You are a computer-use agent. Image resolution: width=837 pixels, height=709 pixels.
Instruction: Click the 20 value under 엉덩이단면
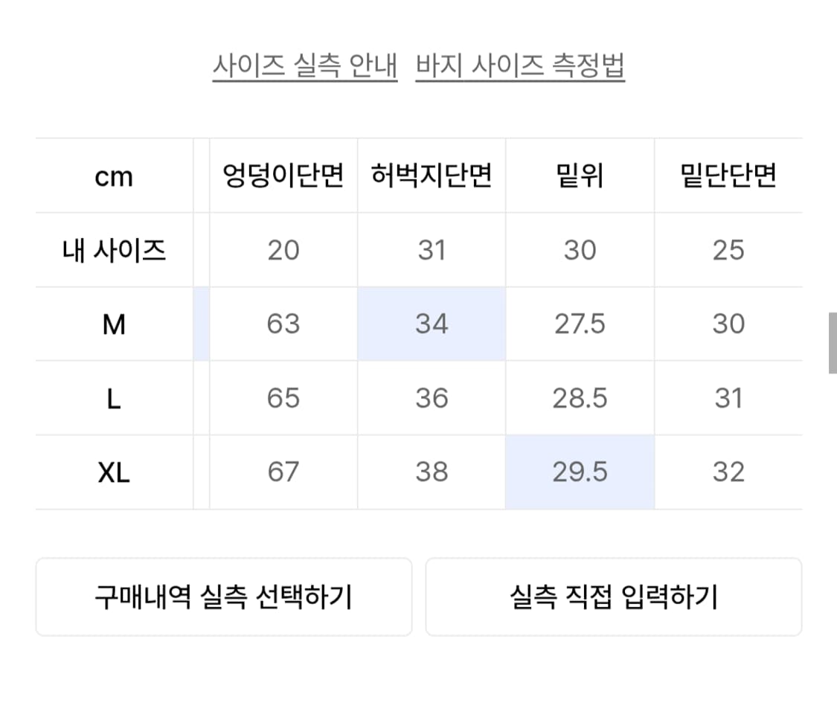coord(283,250)
